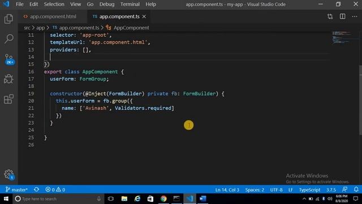Image resolution: width=362 pixels, height=204 pixels.
Task: Open File Explorer from taskbar
Action: [x=124, y=199]
